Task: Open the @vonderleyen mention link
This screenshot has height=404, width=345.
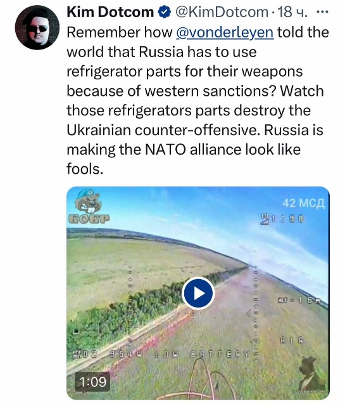Action: pyautogui.click(x=225, y=32)
